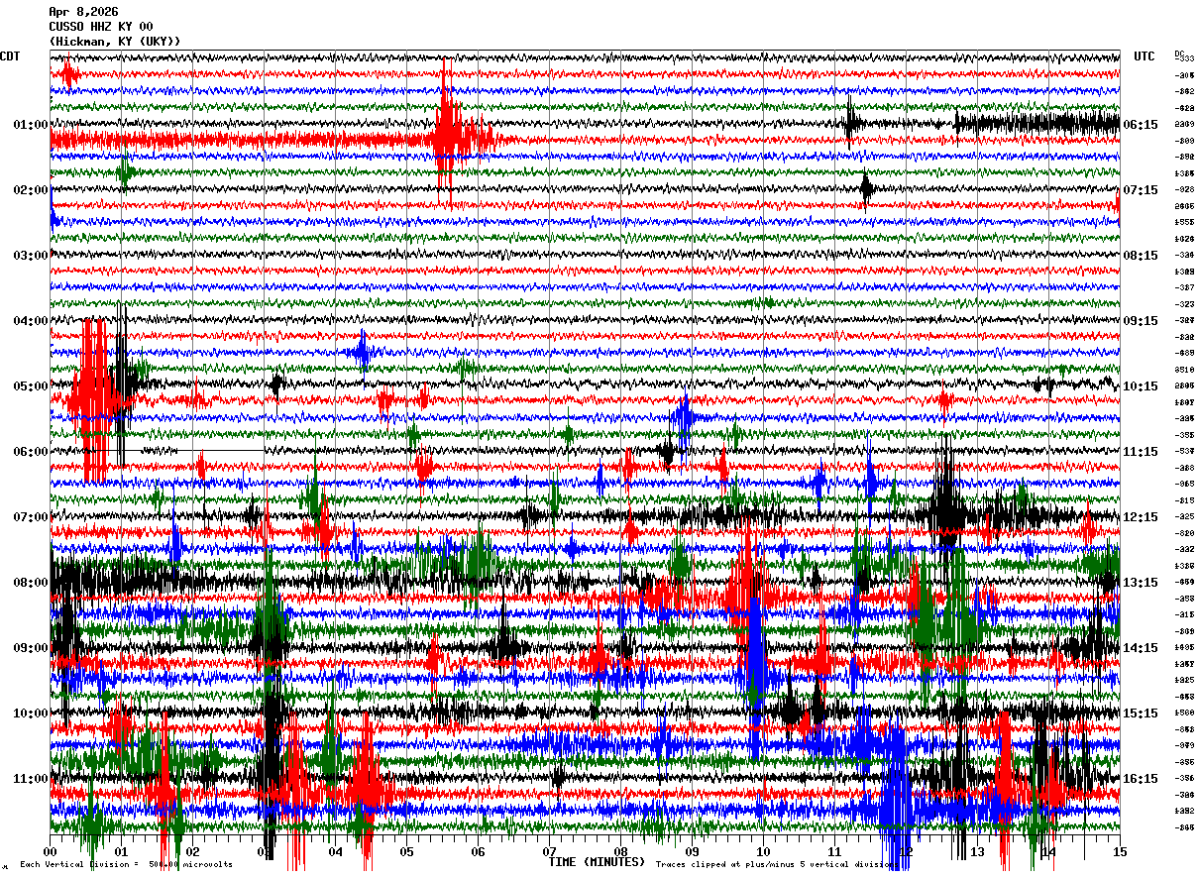This screenshot has height=878, width=1199.
Task: Click the '16:15' UTC time label
Action: pos(1141,779)
